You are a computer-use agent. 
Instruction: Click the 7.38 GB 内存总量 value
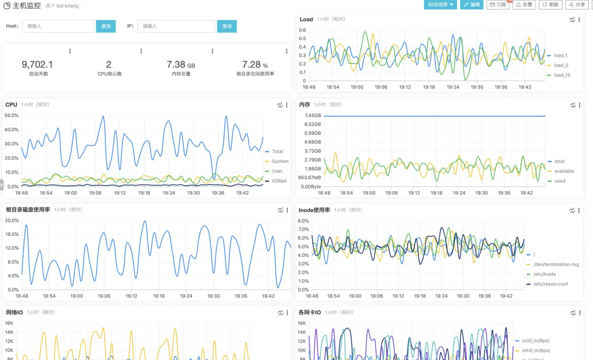click(x=181, y=64)
